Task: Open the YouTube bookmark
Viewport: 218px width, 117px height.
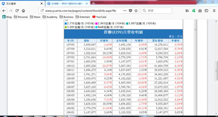Action: point(99,17)
